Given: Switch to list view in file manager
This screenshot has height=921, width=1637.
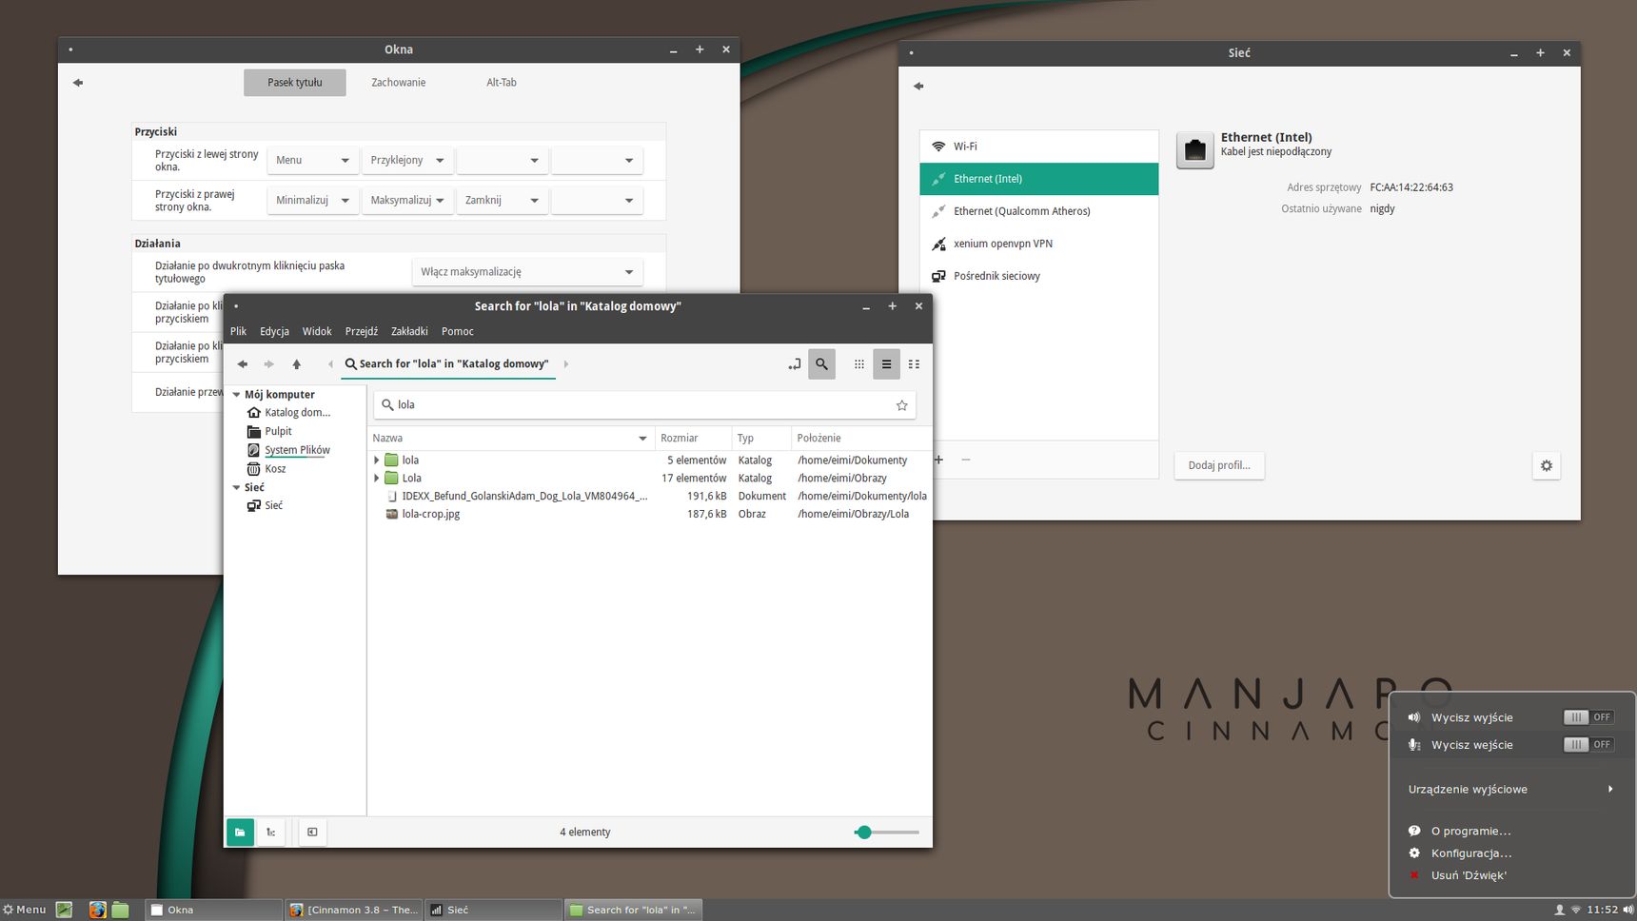Looking at the screenshot, I should 886,364.
